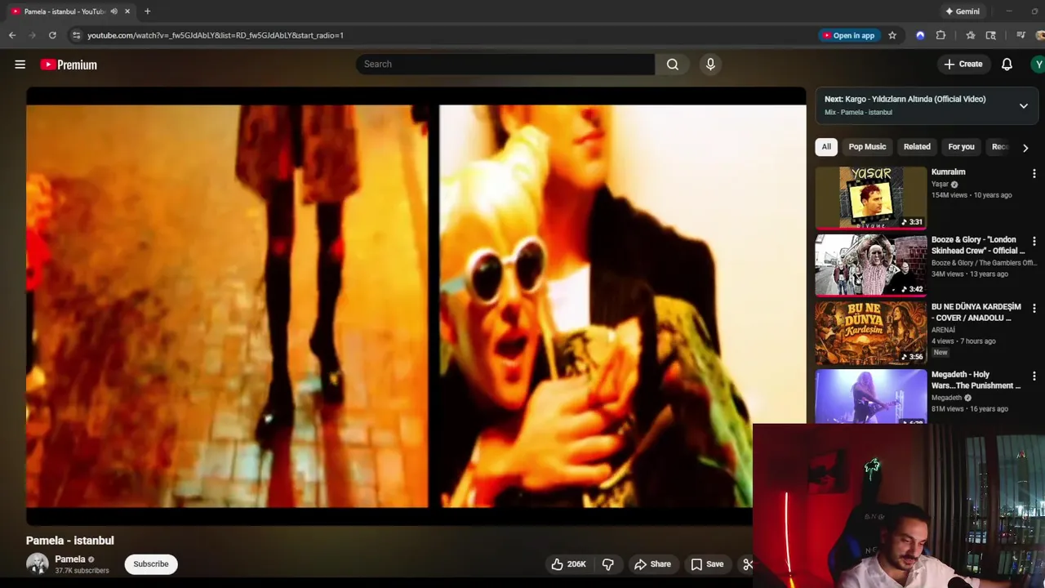Viewport: 1045px width, 588px height.
Task: Open options menu for Kumralım
Action: [x=1034, y=174]
